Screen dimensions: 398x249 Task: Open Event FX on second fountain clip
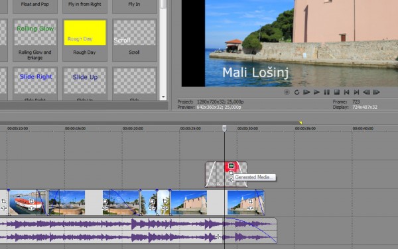[105, 208]
